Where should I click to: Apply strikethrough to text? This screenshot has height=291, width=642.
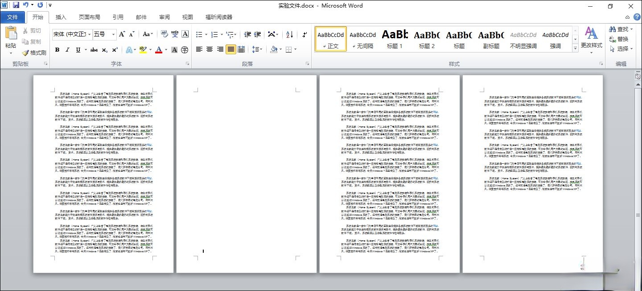pyautogui.click(x=94, y=50)
